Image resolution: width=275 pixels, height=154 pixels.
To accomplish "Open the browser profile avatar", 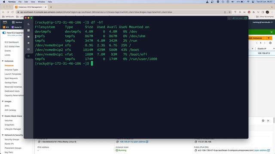I will [x=267, y=12].
